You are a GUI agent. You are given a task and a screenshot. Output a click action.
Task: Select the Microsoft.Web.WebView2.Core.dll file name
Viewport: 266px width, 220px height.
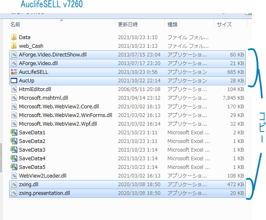[59, 106]
